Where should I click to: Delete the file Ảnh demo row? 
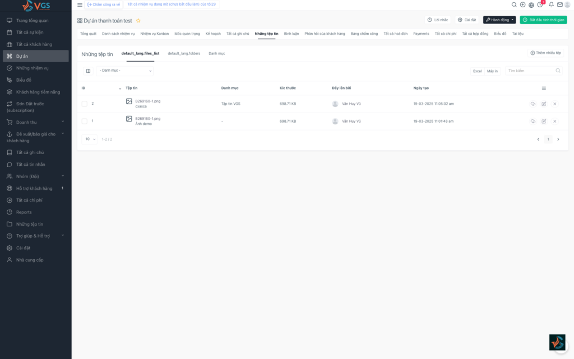(555, 122)
